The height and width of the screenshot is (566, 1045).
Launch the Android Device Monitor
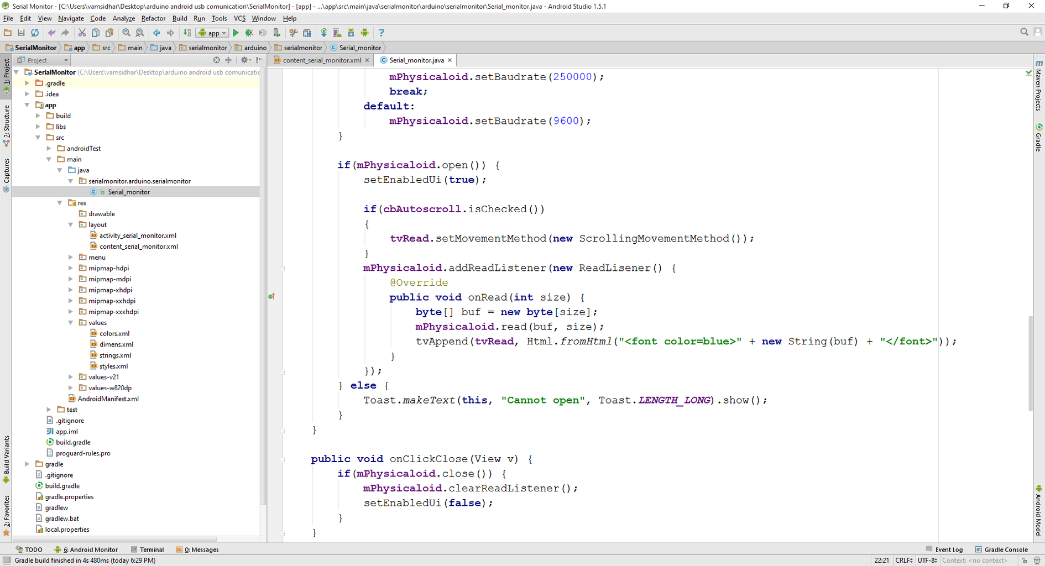pos(365,33)
